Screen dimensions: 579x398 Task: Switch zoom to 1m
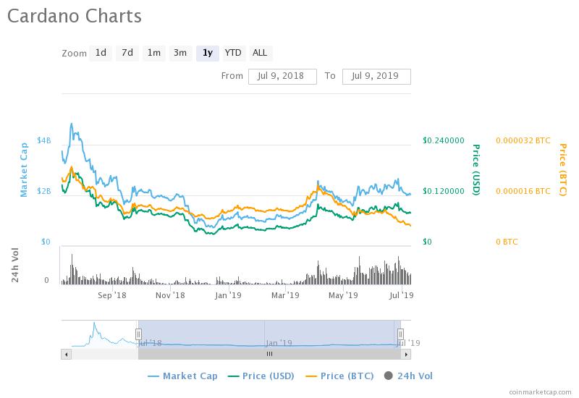(x=153, y=53)
